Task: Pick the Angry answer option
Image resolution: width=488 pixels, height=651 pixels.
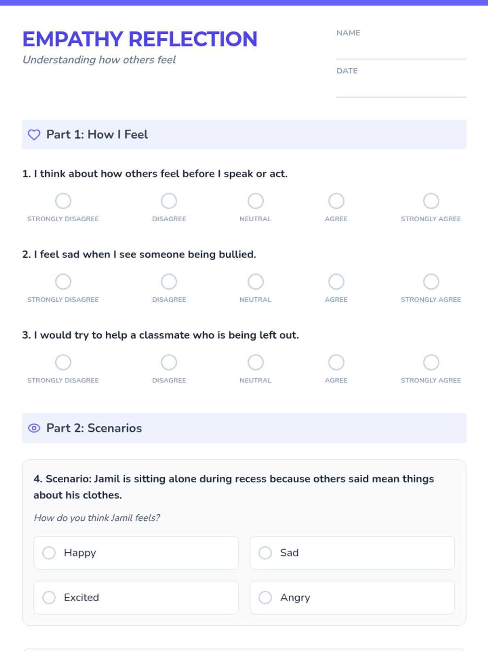Action: [352, 597]
